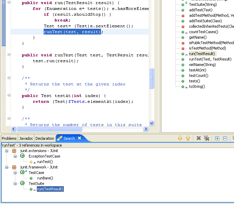The image size is (234, 204).
Task: Remove selected matches X icon
Action: (199, 138)
